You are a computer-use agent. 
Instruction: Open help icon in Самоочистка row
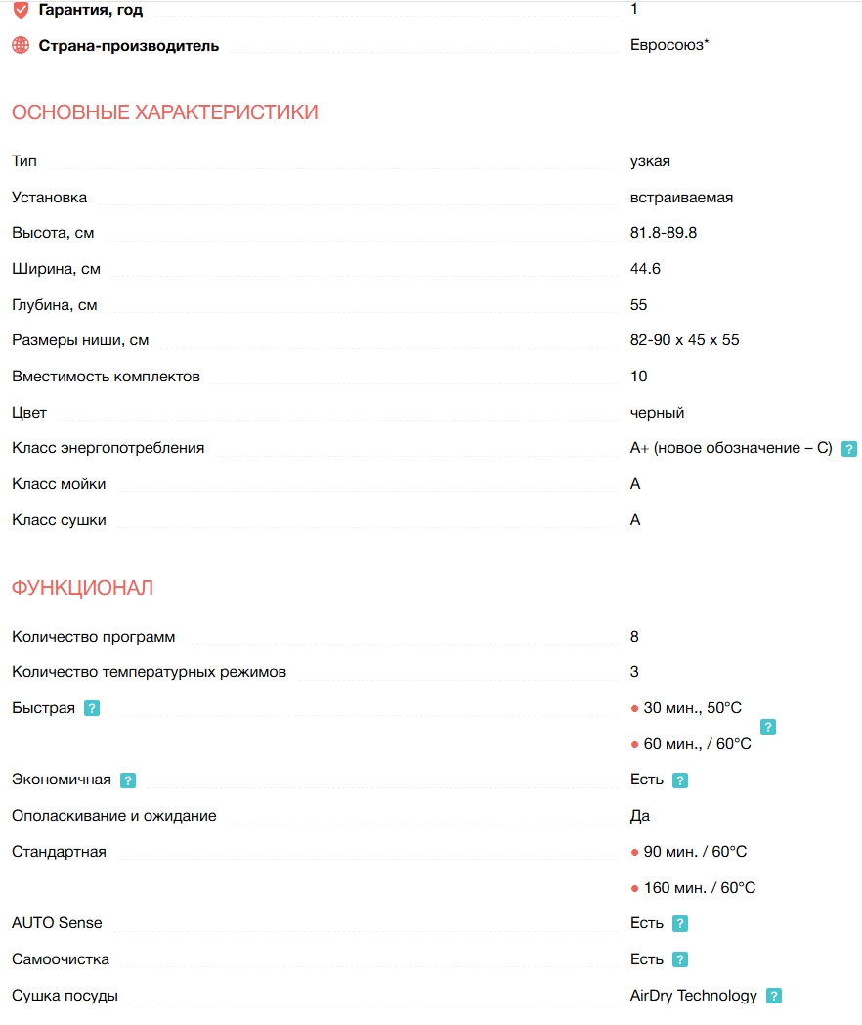pyautogui.click(x=680, y=960)
